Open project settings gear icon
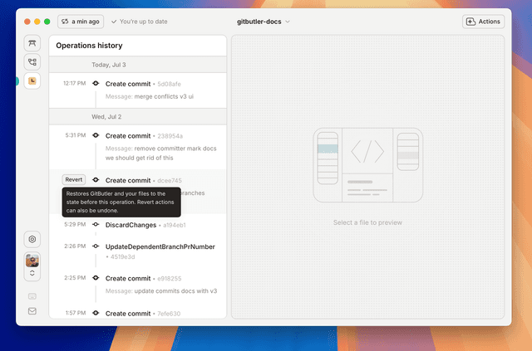532x351 pixels. [x=32, y=239]
